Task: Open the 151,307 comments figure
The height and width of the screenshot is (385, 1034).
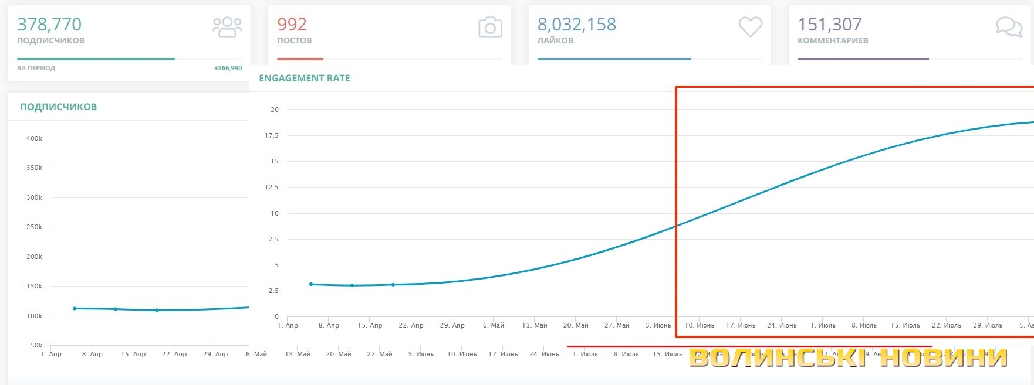Action: tap(829, 25)
